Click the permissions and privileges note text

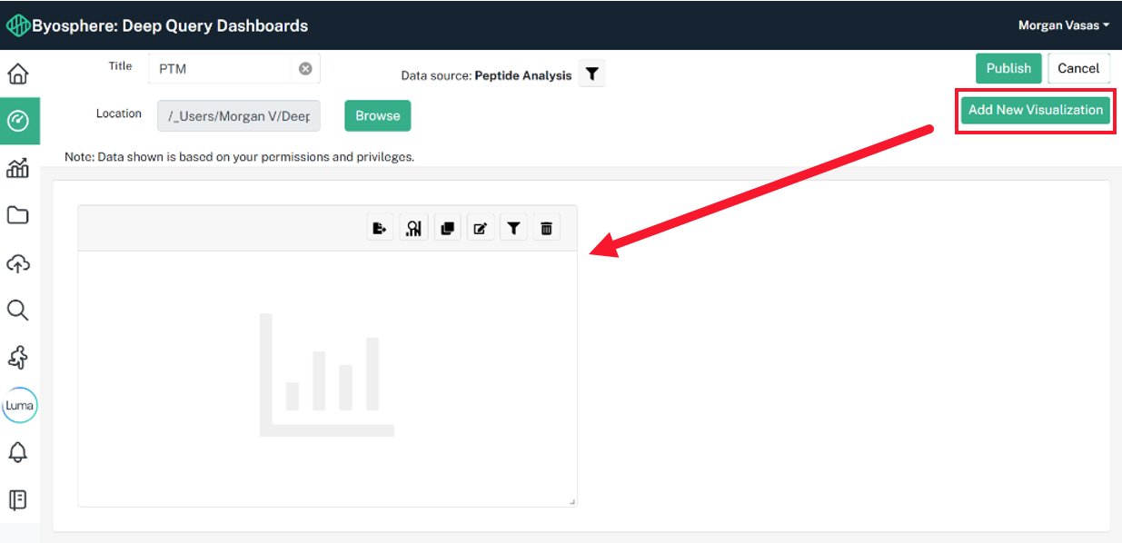point(240,157)
